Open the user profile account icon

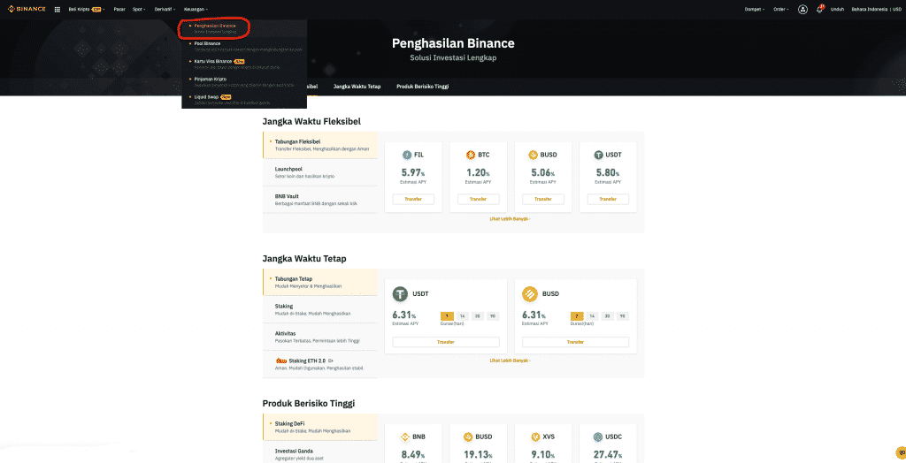click(x=802, y=9)
